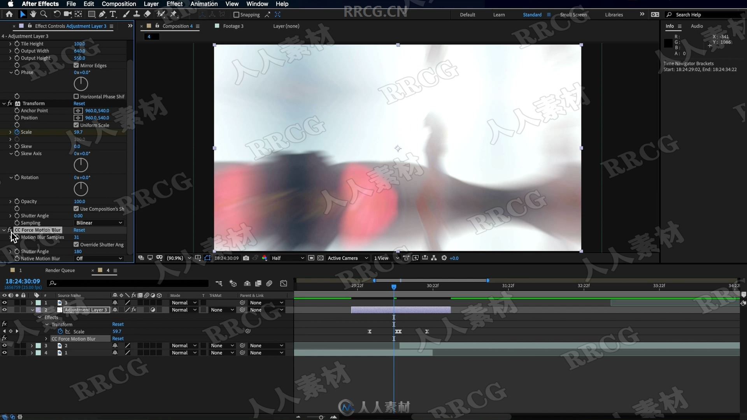Screen dimensions: 747x420
Task: Click the snapshot camera icon in viewer
Action: pos(246,258)
